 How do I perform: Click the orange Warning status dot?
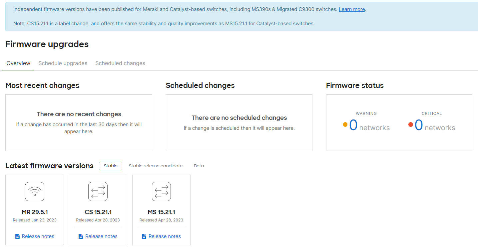point(345,125)
